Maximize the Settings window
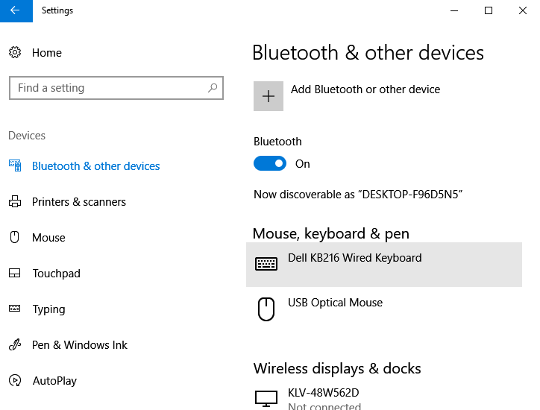This screenshot has height=410, width=540. point(489,10)
